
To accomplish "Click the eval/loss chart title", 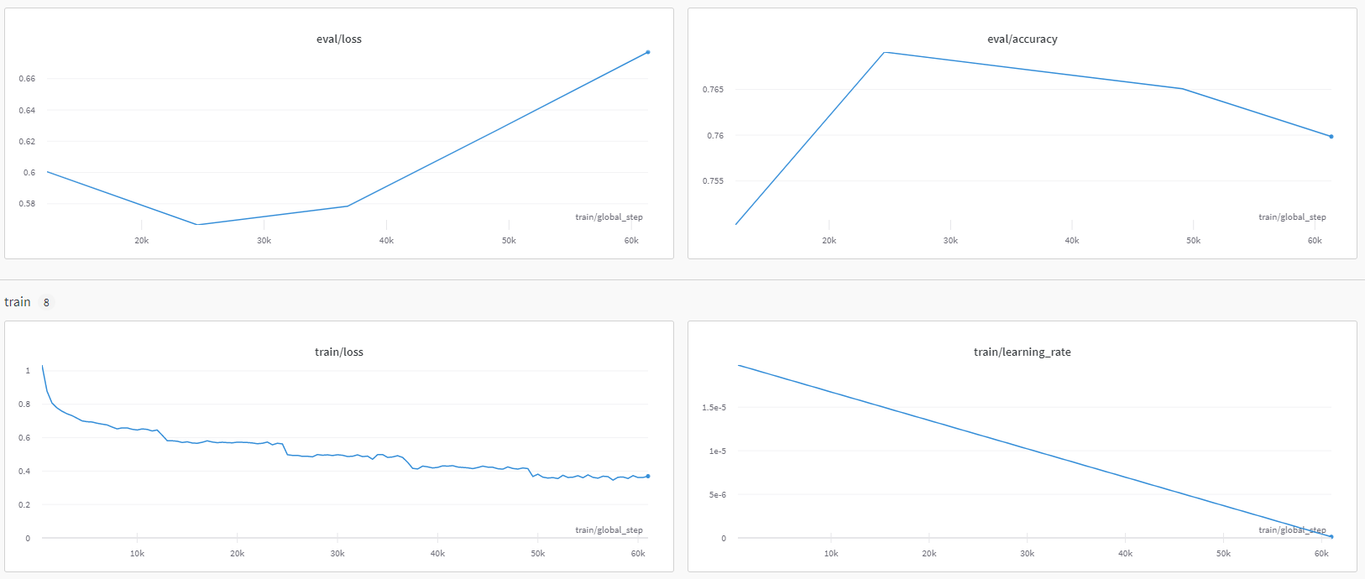I will (x=338, y=39).
